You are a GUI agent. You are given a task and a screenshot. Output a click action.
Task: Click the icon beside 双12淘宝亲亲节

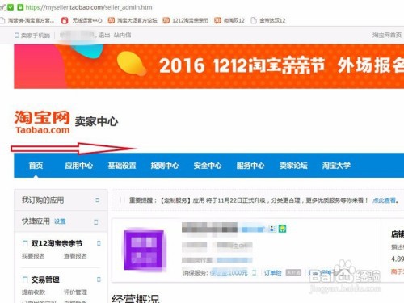click(25, 244)
